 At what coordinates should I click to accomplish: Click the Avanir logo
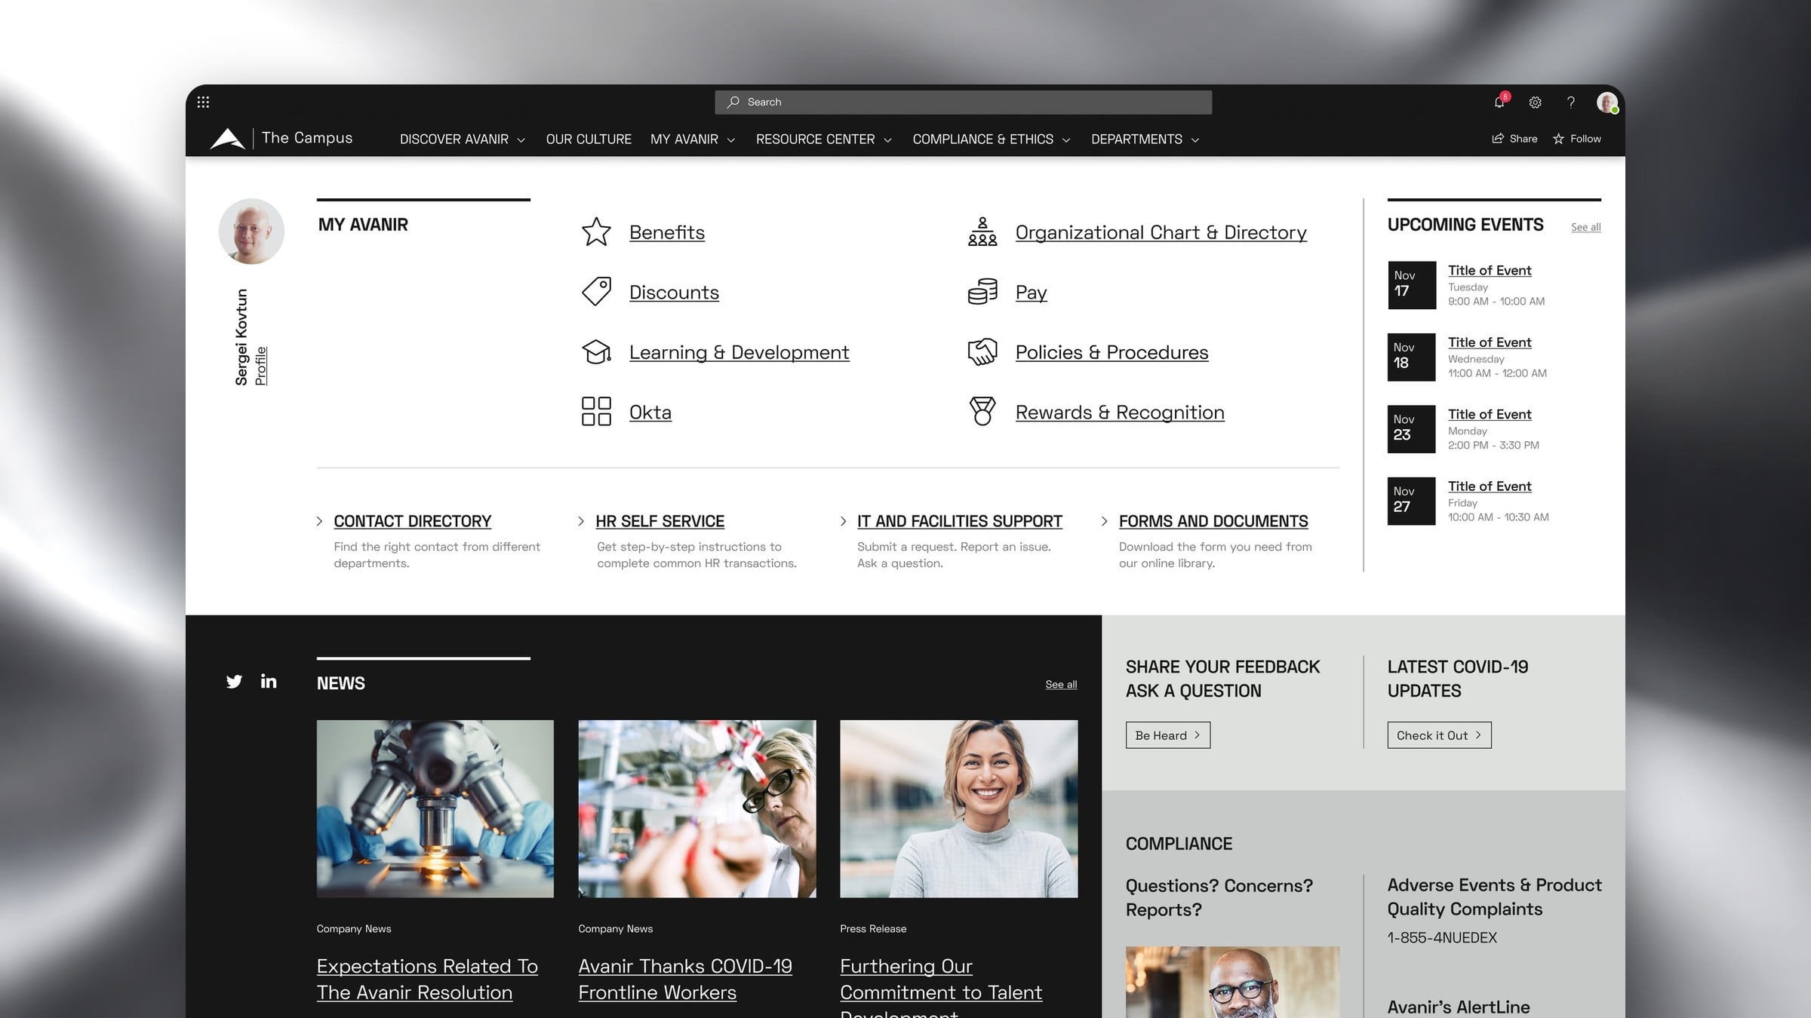pos(227,139)
